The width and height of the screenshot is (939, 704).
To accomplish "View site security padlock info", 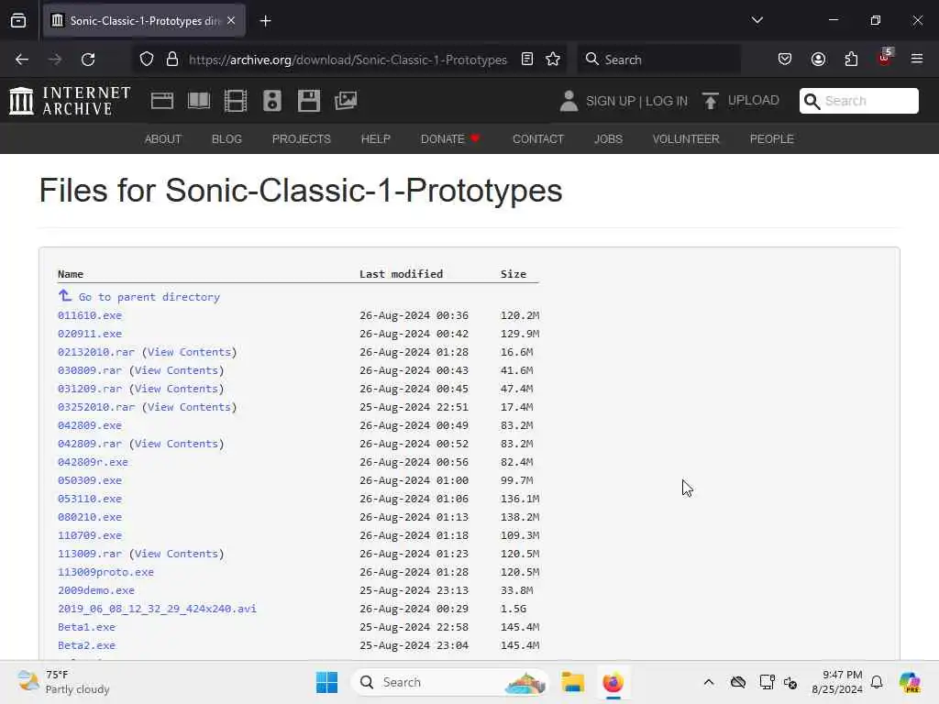I will 172,60.
